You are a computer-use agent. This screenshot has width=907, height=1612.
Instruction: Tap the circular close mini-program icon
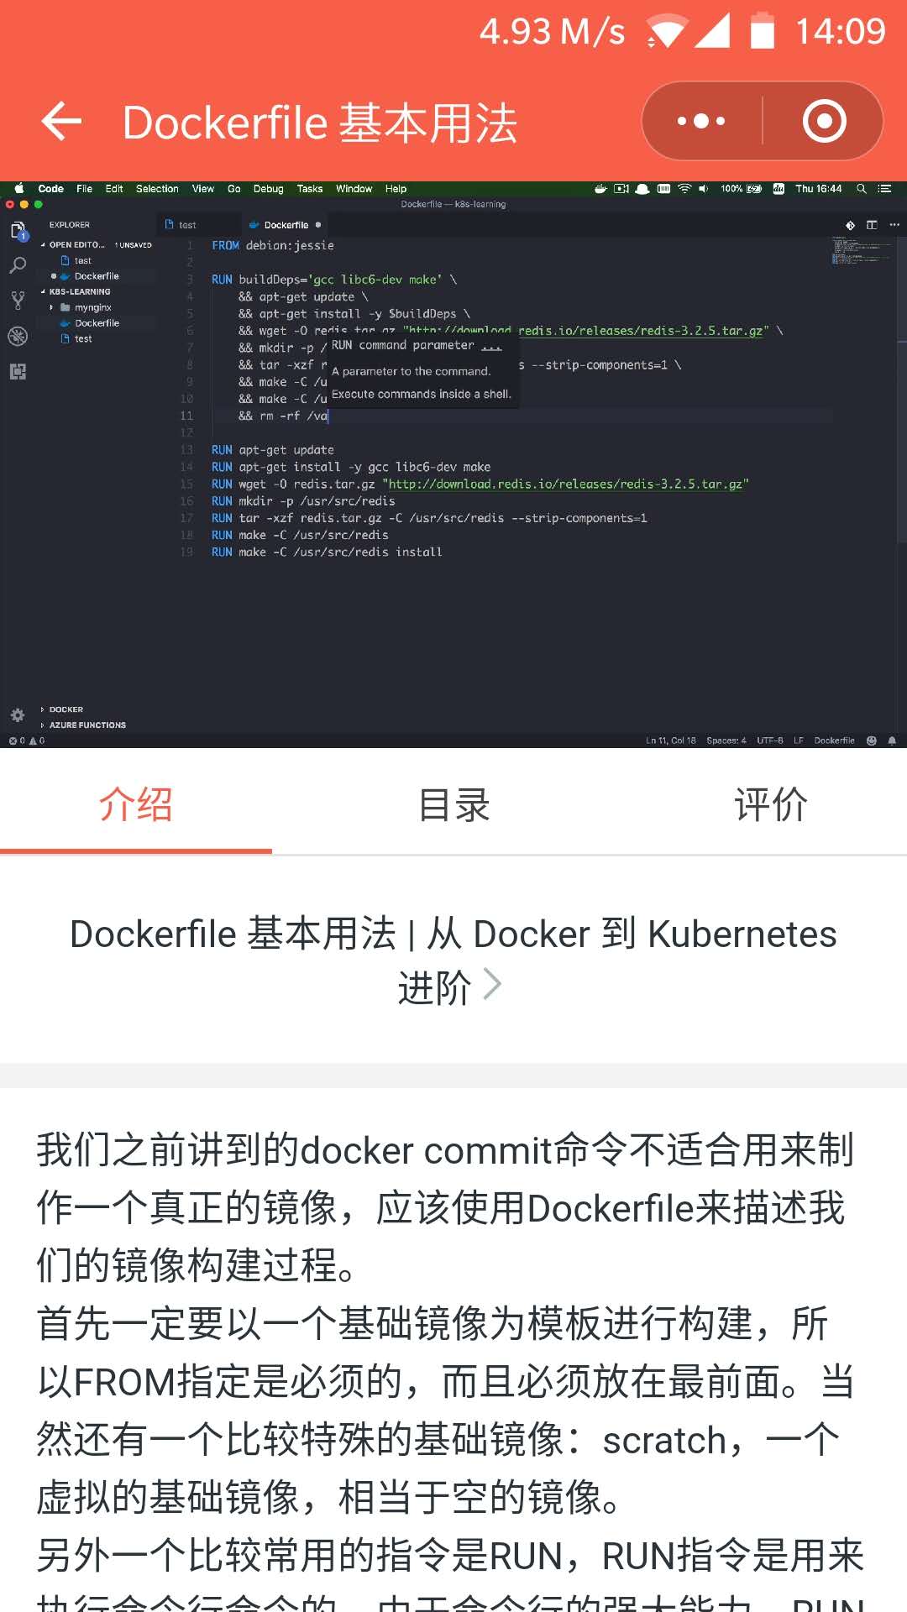(824, 121)
